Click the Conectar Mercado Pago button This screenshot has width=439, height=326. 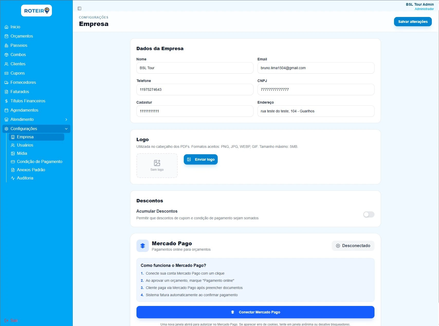[255, 312]
